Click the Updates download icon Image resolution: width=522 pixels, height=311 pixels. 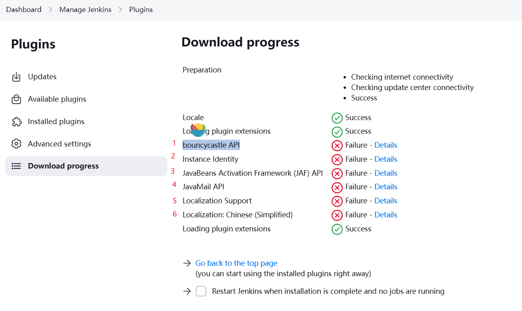[x=16, y=77]
